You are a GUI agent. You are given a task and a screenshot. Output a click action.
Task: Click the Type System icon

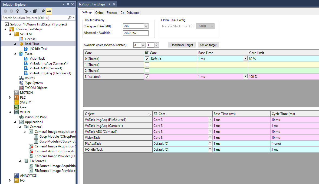[x=21, y=83]
